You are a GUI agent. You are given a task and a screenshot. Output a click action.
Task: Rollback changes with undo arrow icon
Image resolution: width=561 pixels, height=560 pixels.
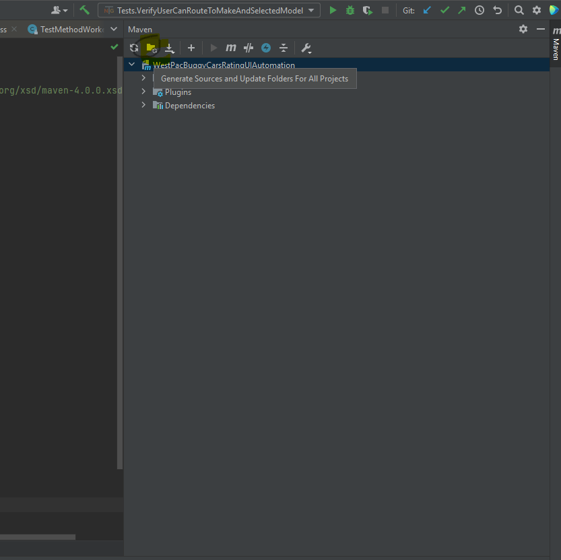coord(497,10)
